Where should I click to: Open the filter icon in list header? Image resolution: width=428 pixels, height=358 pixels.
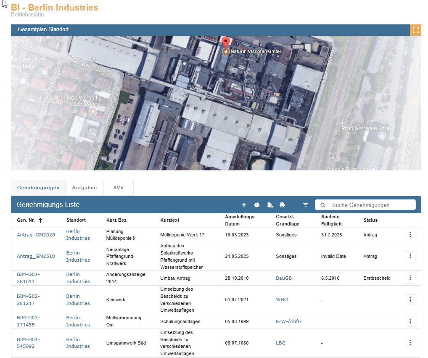[306, 205]
